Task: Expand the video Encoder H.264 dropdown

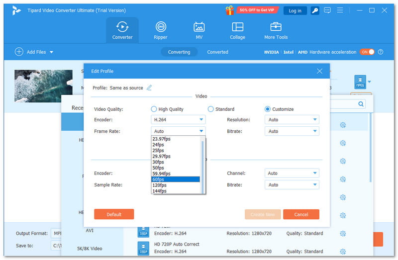Action: pos(178,120)
